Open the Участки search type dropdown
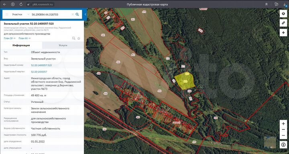Viewport: 289px width, 154px height. 20,14
